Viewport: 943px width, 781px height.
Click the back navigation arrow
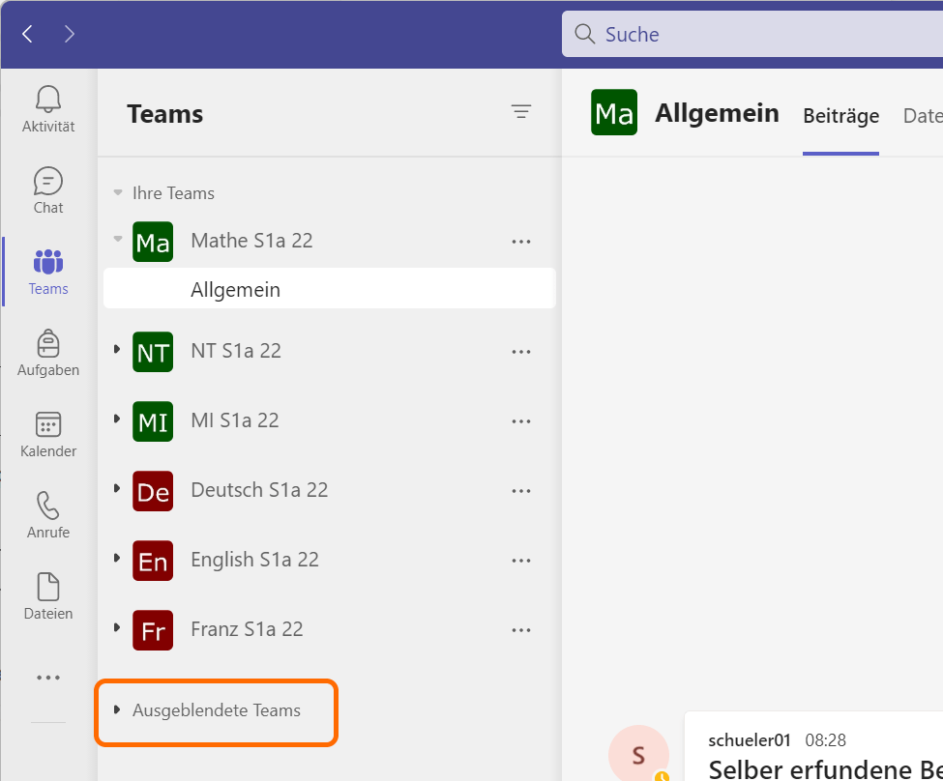27,35
